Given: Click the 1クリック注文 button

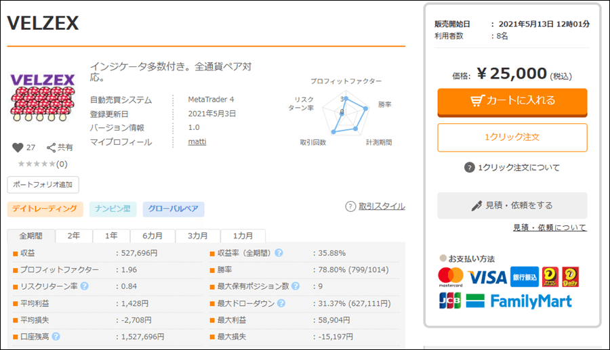Looking at the screenshot, I should 512,137.
